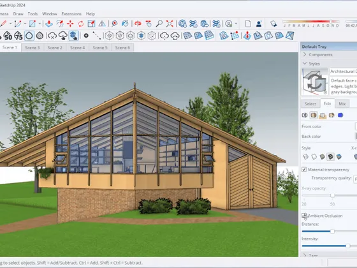Select the Move tool

coord(70,24)
